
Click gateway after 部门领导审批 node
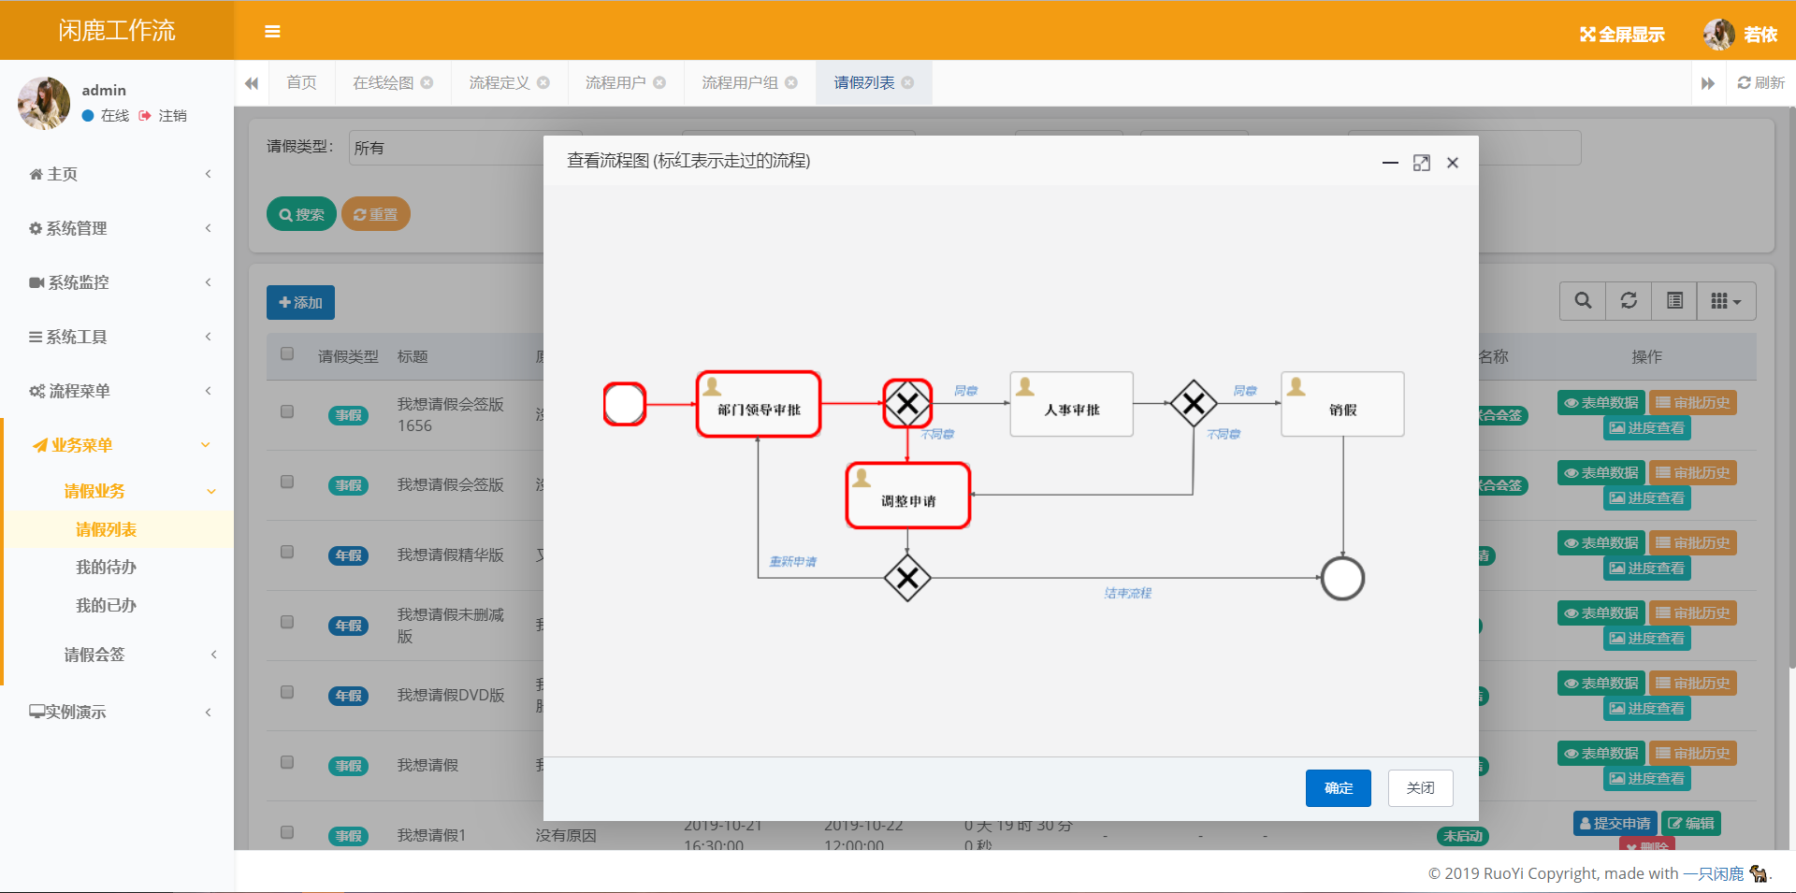point(907,404)
